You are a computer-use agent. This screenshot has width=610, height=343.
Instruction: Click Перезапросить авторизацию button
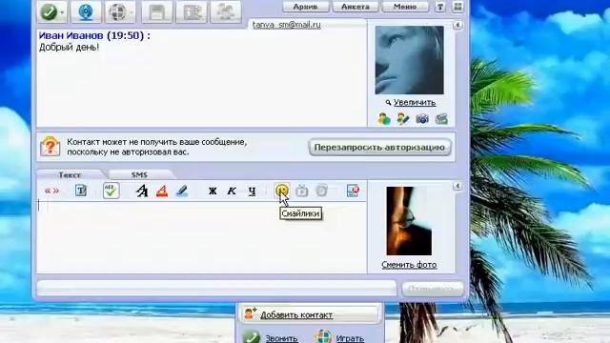tap(379, 148)
